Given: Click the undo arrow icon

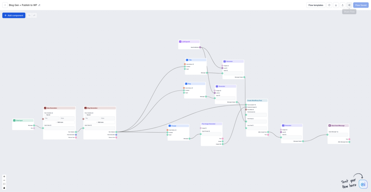Looking at the screenshot, I should point(29,15).
